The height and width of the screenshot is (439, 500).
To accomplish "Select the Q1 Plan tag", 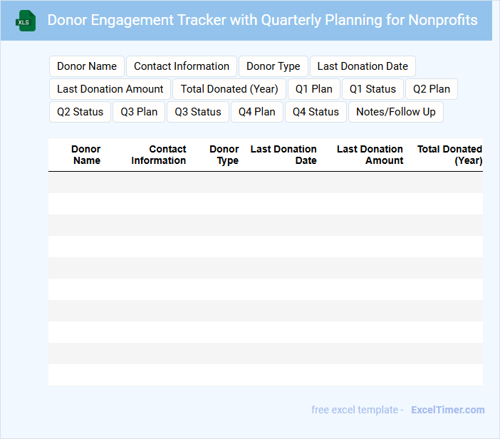I will pyautogui.click(x=314, y=89).
